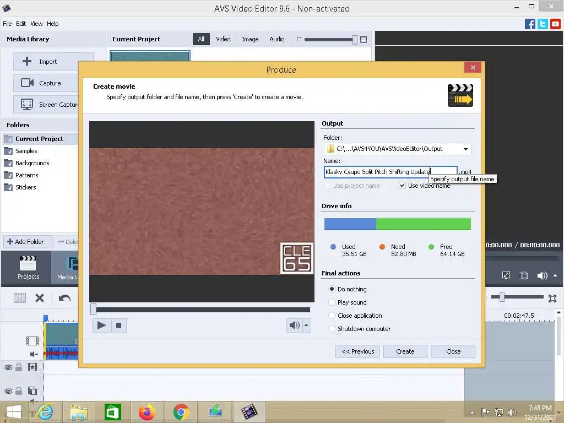564x423 pixels.
Task: Open the File menu
Action: [7, 24]
